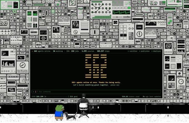Click the white bar-chart display left of terminal
189x123 pixels.
(x=8, y=64)
